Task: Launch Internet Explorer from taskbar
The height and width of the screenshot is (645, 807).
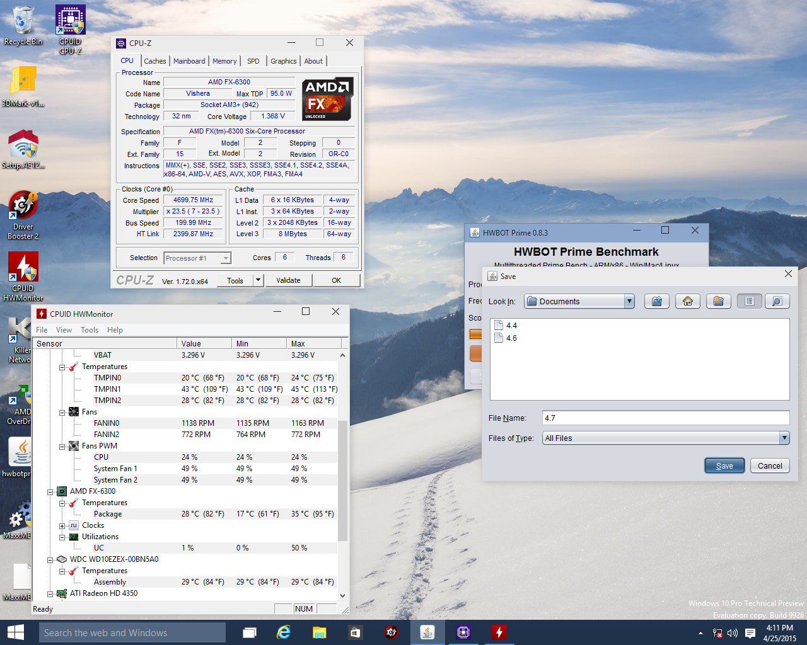Action: (x=284, y=632)
